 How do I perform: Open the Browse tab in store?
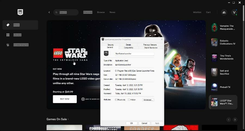click(x=101, y=12)
